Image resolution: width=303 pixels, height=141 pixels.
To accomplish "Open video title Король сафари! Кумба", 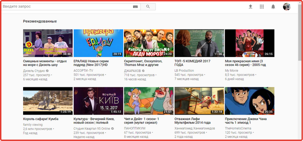I will 41,119.
